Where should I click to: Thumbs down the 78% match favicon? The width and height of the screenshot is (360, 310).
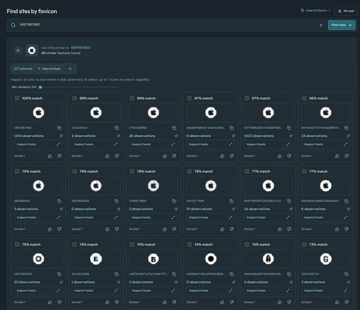(232, 229)
